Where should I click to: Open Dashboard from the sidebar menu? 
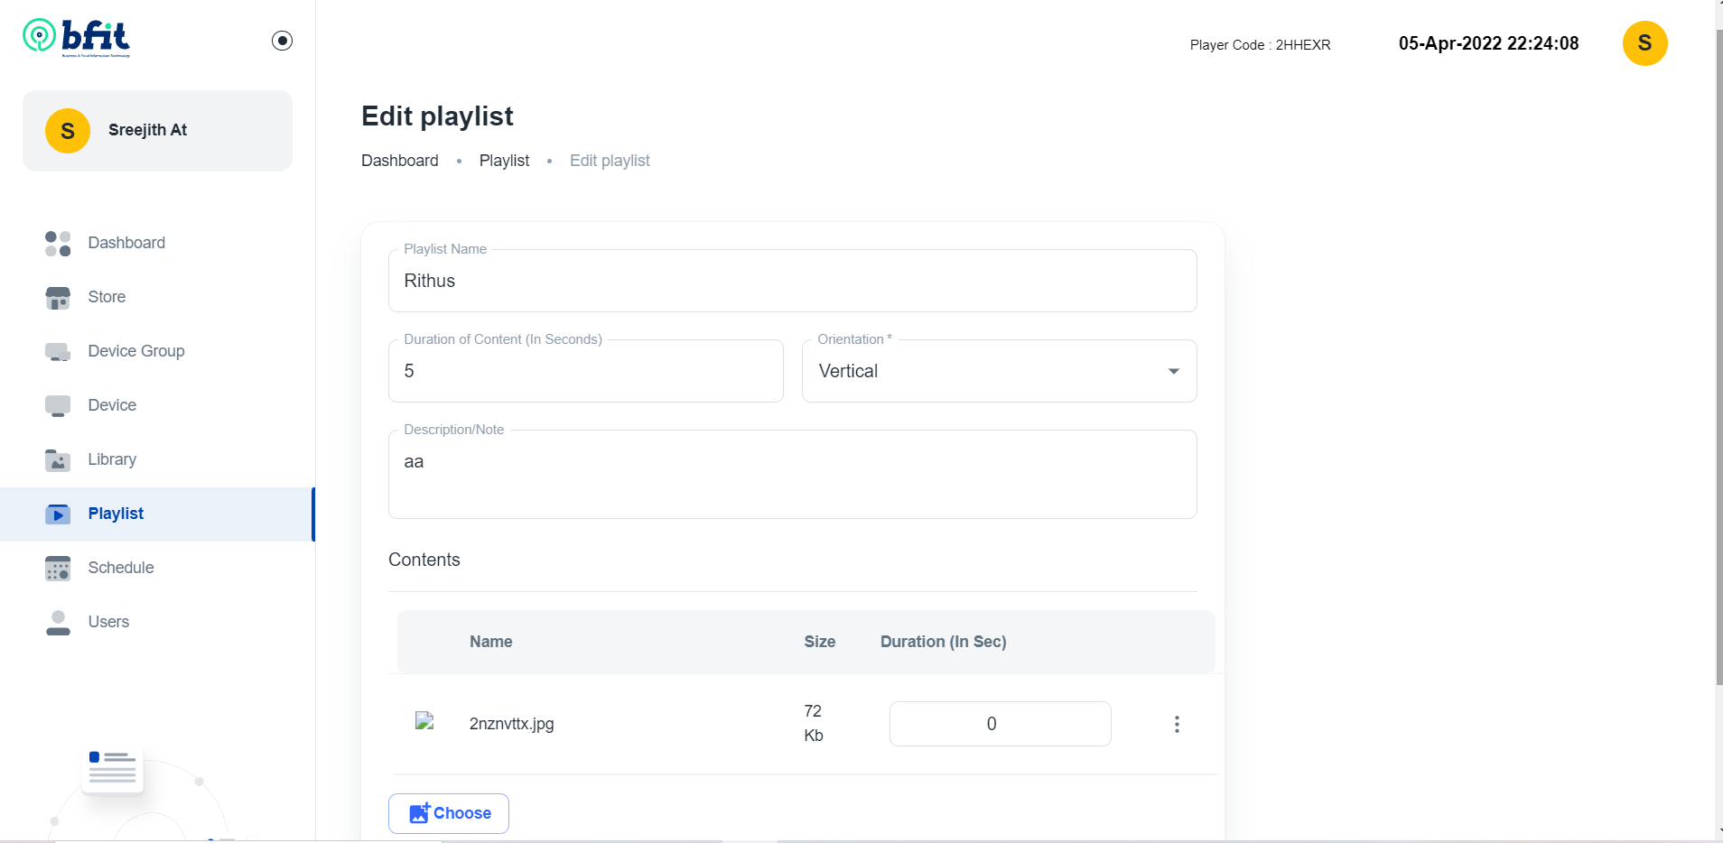pos(158,243)
